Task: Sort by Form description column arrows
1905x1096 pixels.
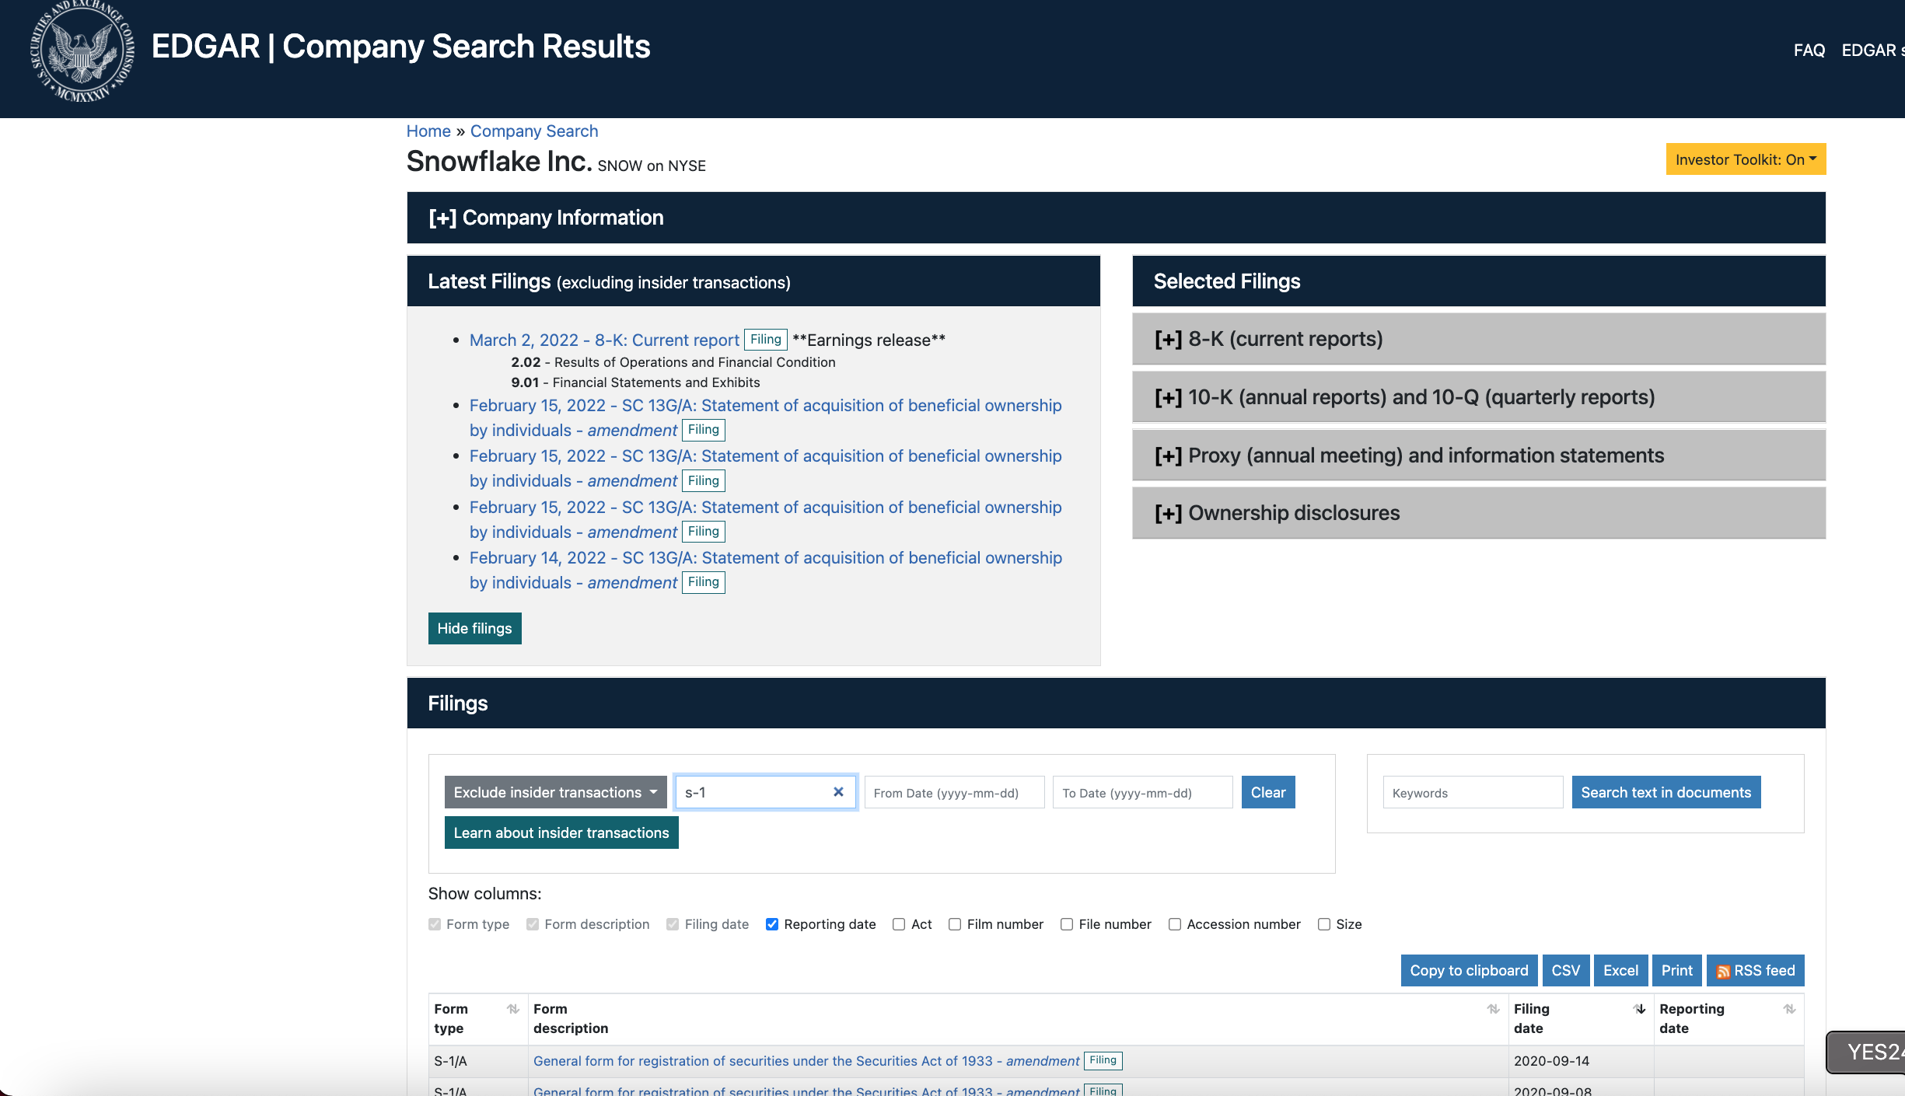Action: pos(1493,1009)
